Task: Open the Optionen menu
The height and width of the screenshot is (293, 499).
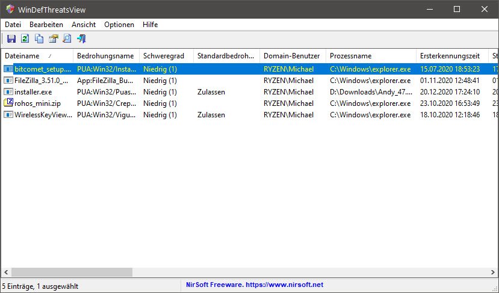Action: coord(119,25)
